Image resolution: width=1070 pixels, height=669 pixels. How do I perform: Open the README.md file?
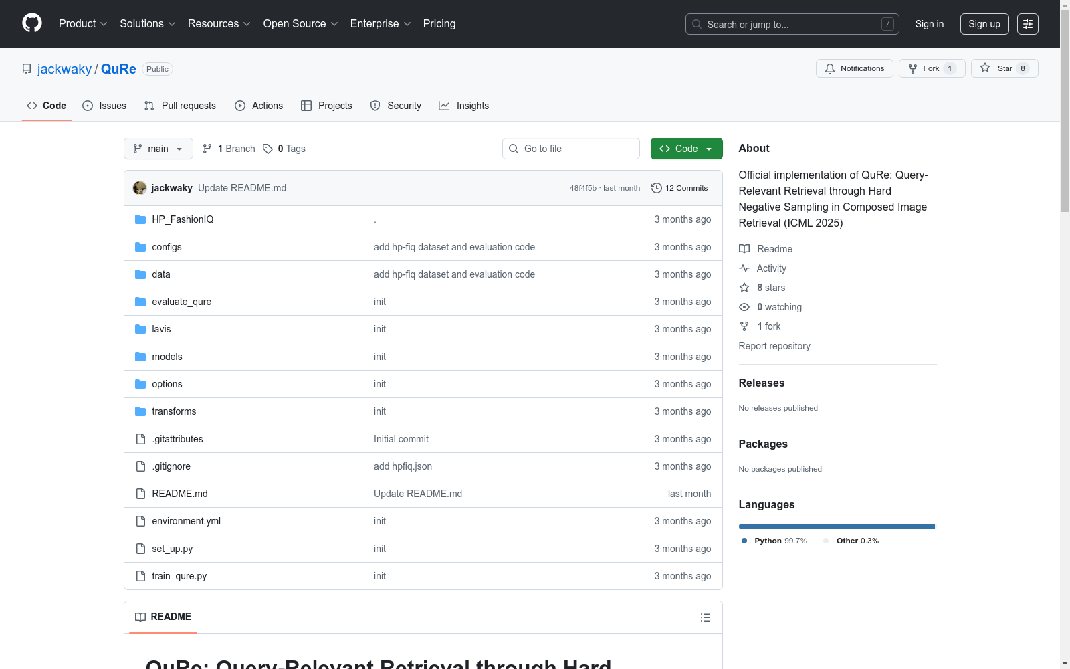(180, 494)
